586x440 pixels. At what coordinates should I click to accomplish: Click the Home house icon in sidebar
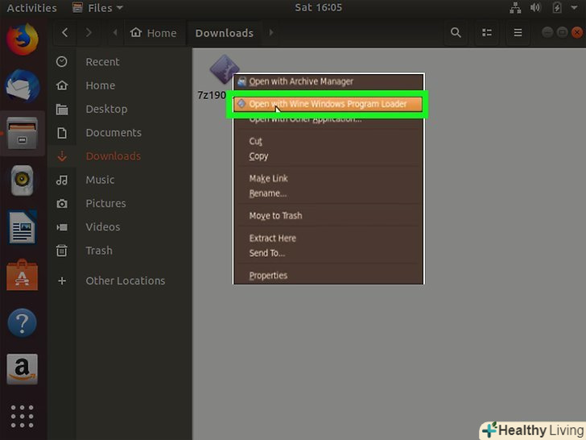[62, 85]
